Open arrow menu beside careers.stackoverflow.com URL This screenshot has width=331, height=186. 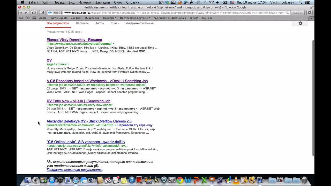pyautogui.click(x=115, y=125)
